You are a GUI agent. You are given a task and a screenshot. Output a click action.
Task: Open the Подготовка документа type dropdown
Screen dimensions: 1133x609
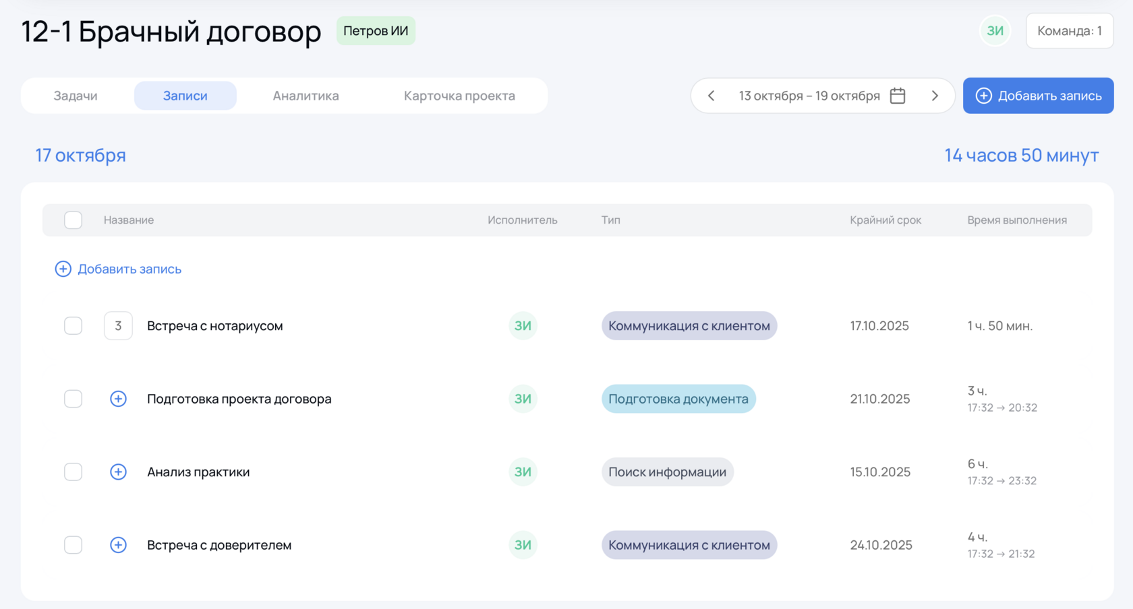678,399
